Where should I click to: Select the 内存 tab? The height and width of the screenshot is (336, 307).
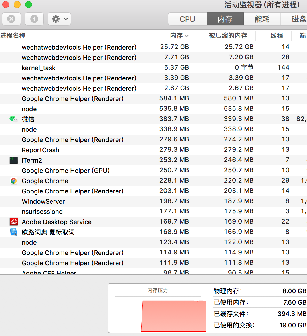coord(225,19)
